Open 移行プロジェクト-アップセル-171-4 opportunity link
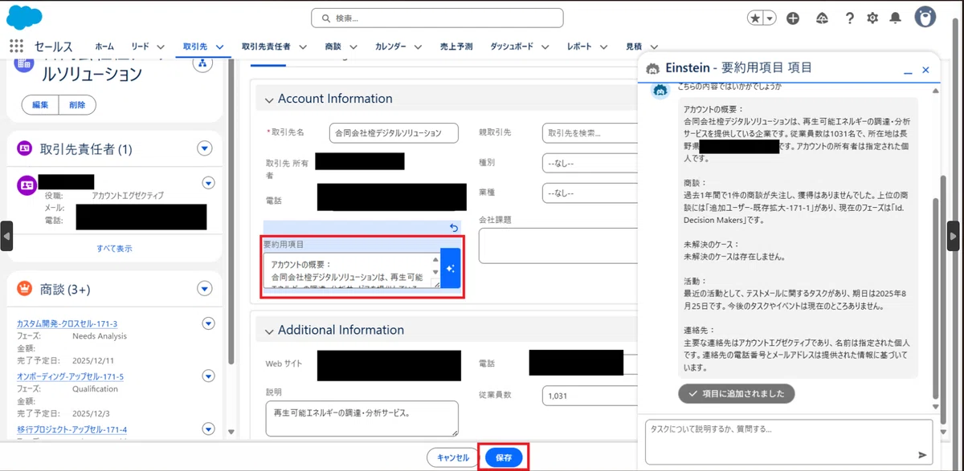This screenshot has height=471, width=964. tap(71, 430)
